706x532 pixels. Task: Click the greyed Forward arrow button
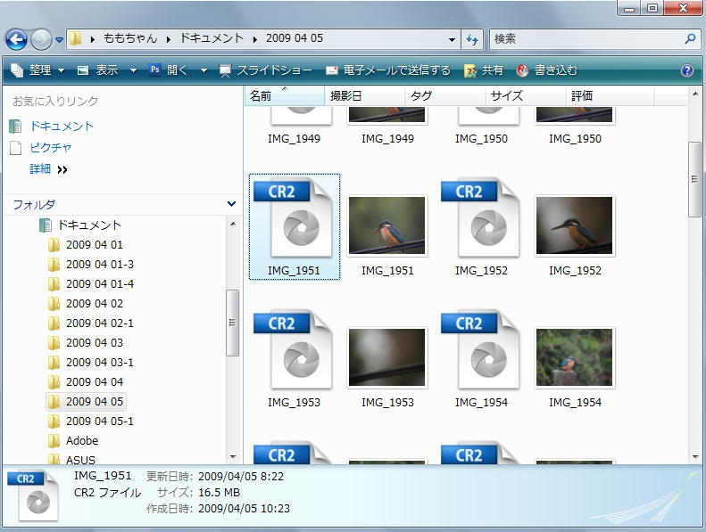click(41, 39)
